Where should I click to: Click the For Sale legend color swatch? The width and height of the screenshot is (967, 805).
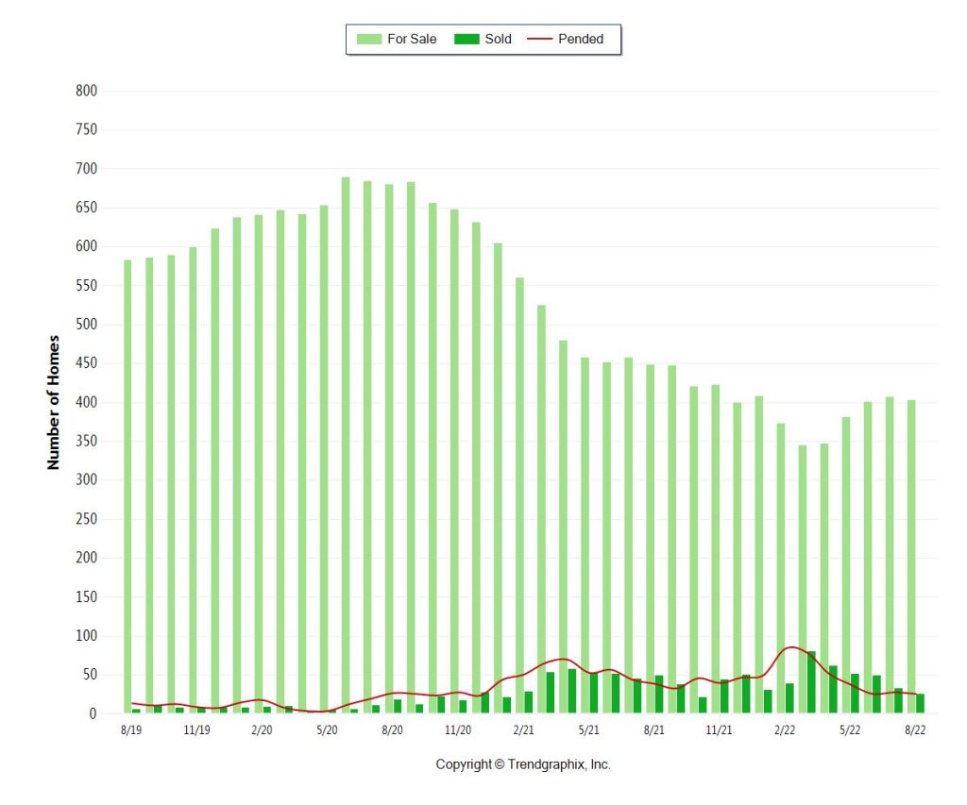click(369, 39)
